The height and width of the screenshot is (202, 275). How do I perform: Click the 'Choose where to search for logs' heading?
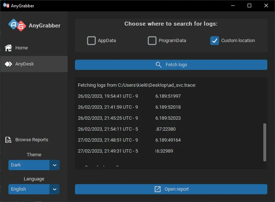click(171, 24)
